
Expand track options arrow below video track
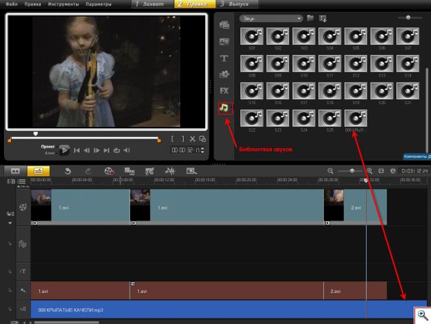coord(10,223)
